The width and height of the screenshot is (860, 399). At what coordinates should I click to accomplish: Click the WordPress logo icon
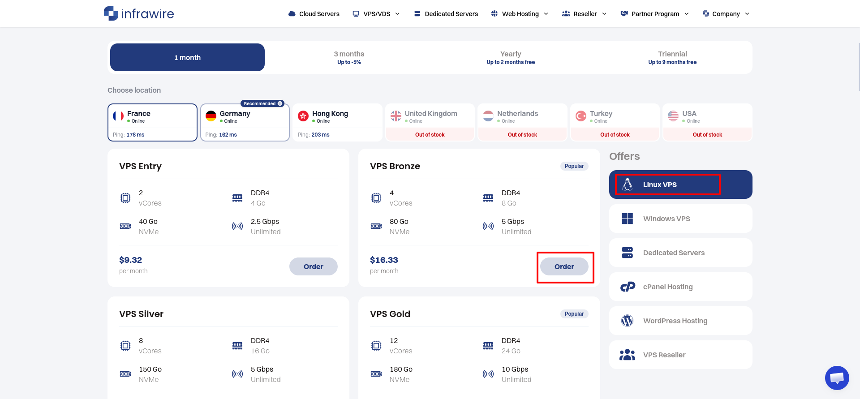(x=627, y=321)
